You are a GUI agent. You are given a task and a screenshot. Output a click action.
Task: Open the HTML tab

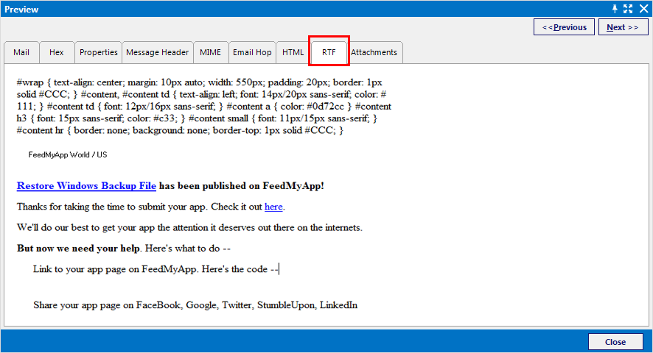(293, 52)
